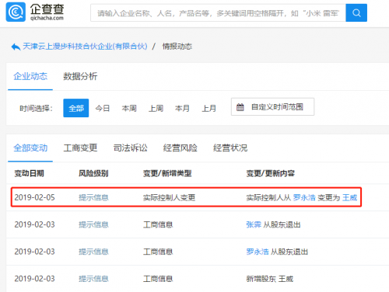Select the 本月 time filter
The height and width of the screenshot is (292, 389).
click(x=182, y=108)
